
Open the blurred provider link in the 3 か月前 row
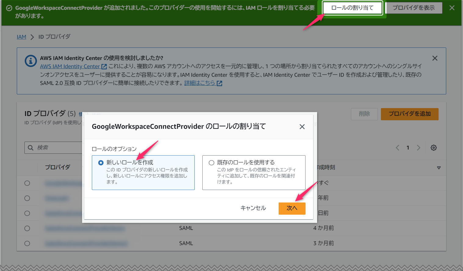click(86, 244)
